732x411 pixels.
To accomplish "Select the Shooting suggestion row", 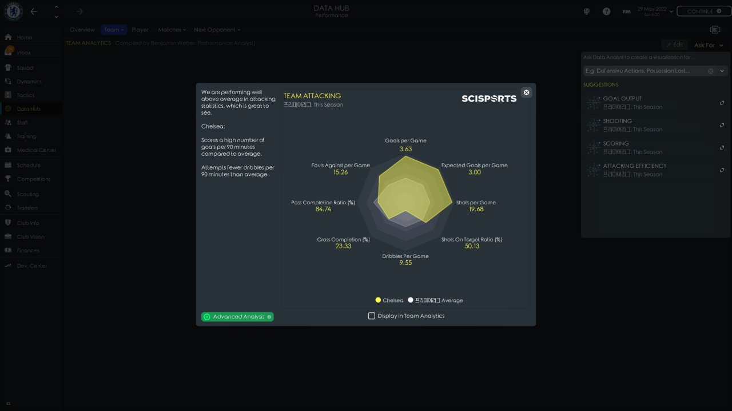I will click(x=655, y=125).
